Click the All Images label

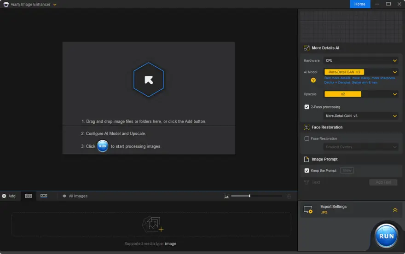[78, 196]
